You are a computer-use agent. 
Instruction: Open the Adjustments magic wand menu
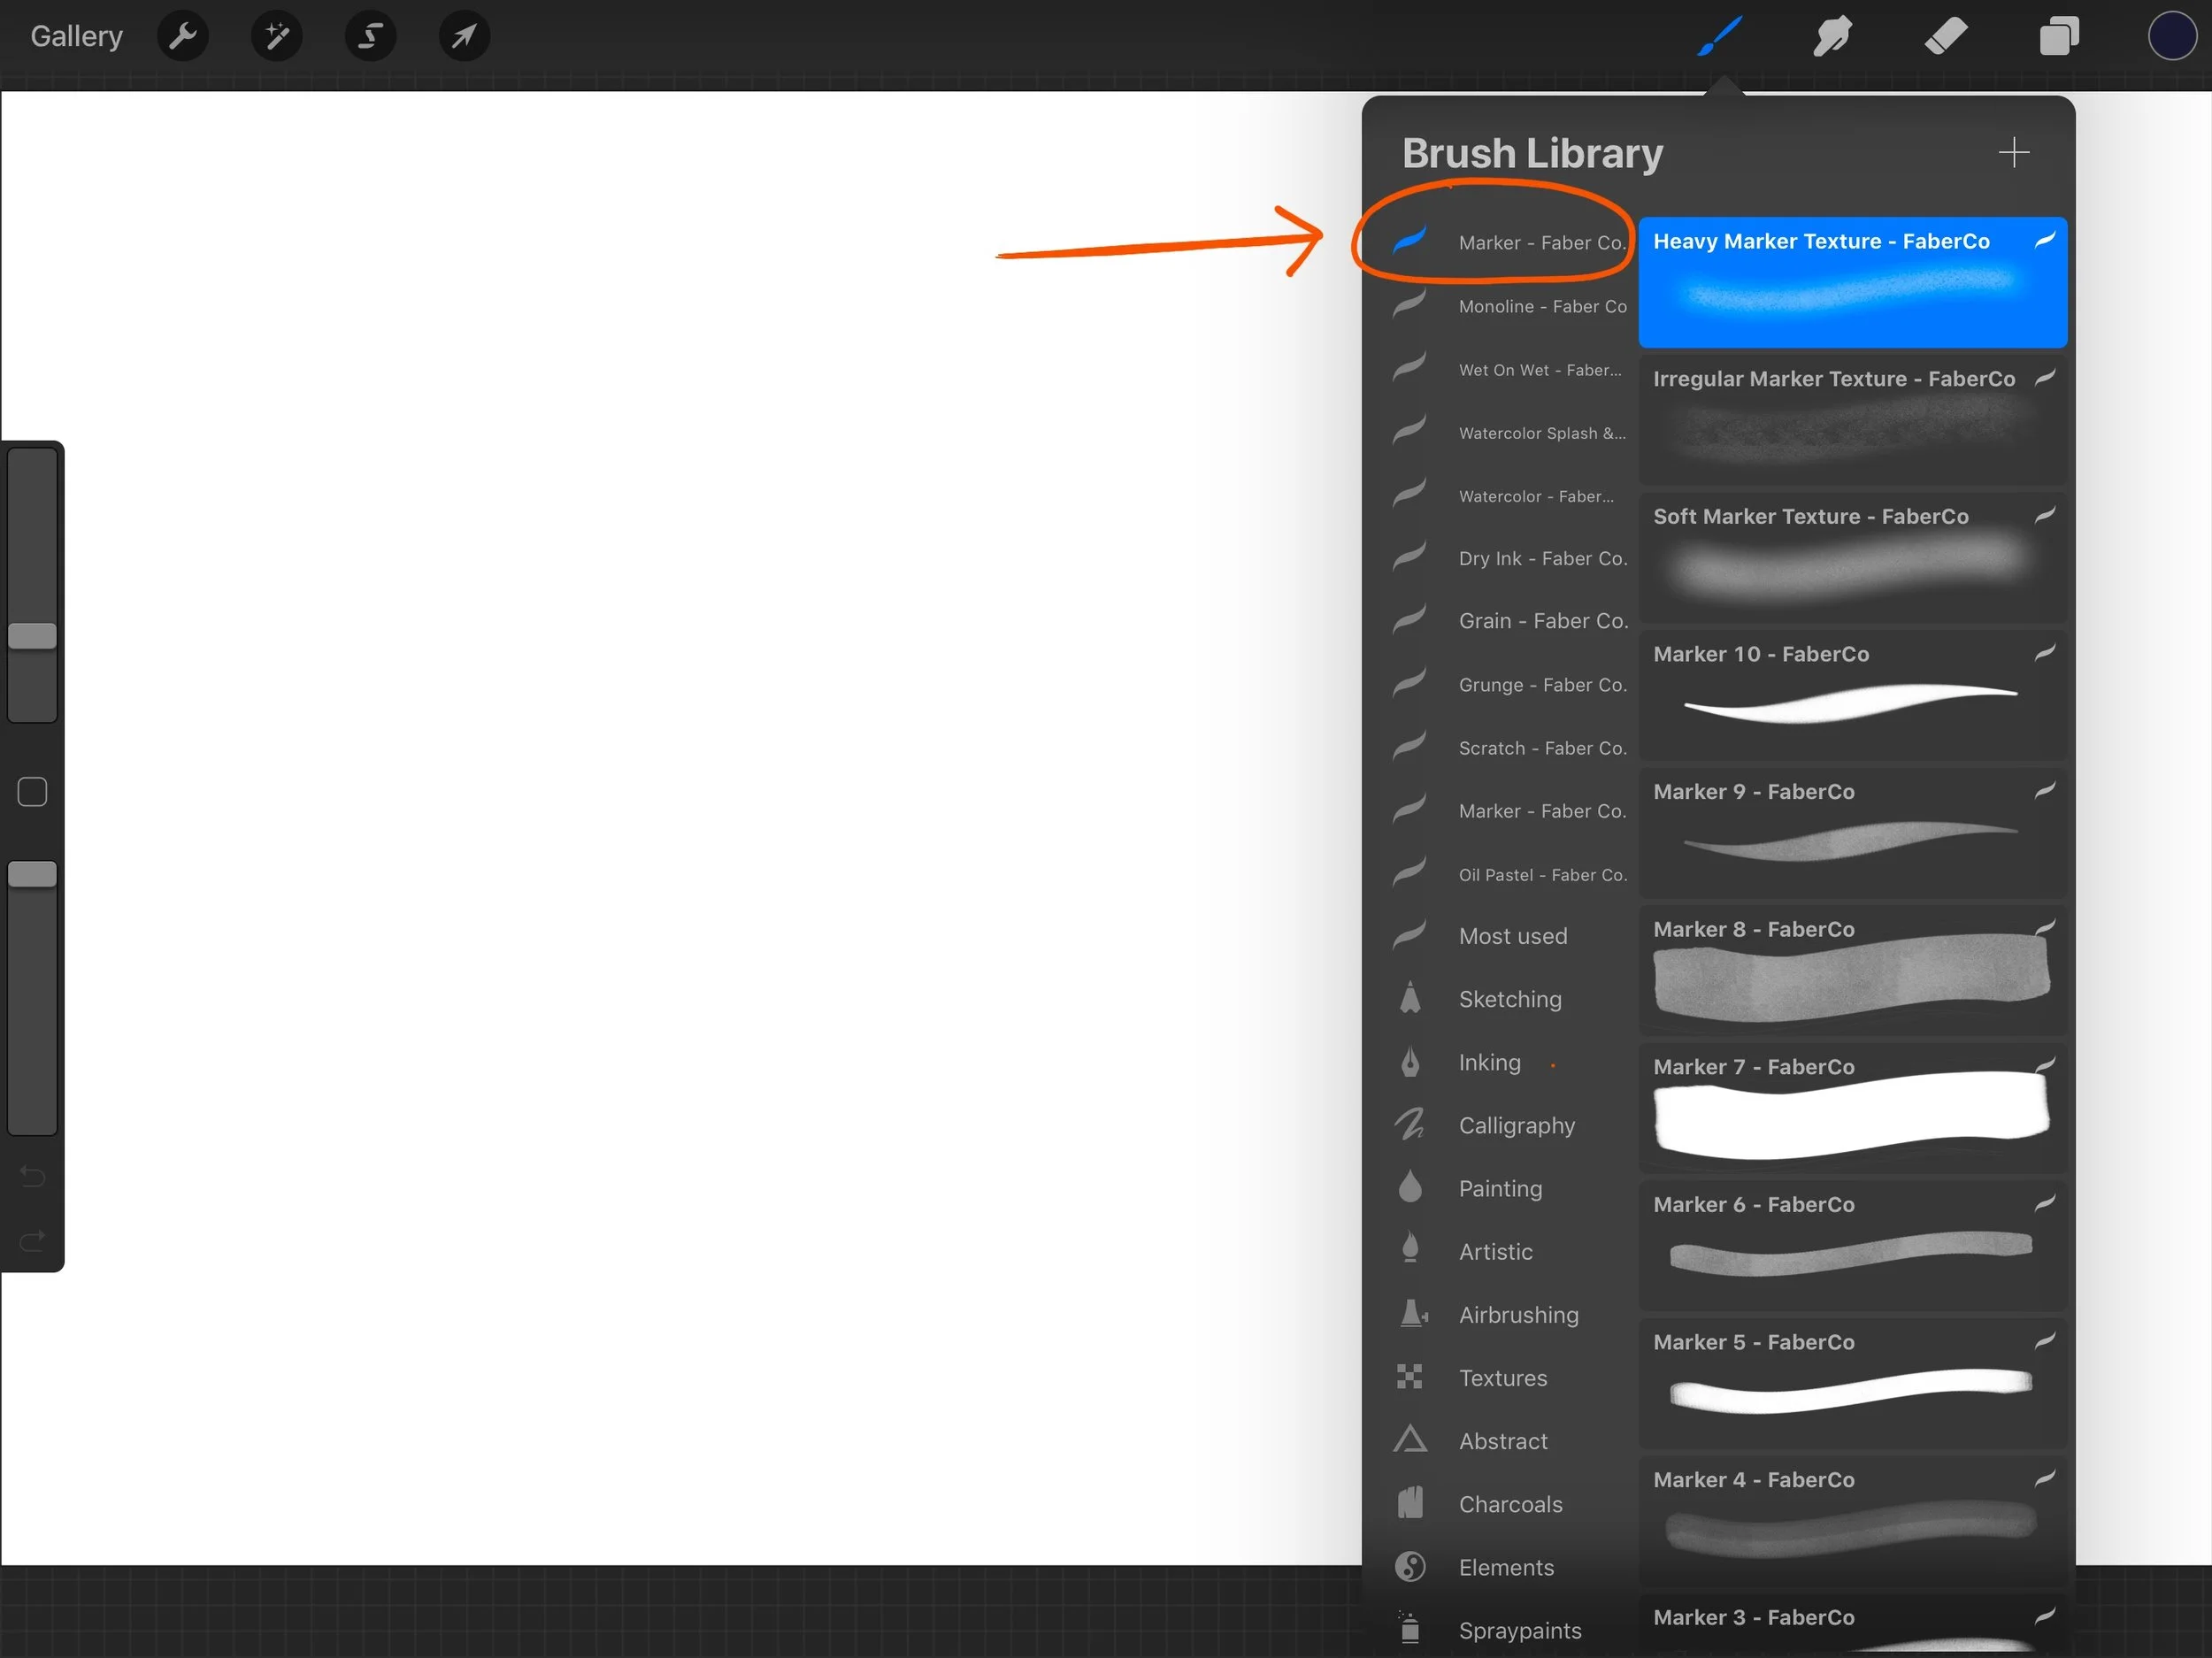[x=276, y=37]
